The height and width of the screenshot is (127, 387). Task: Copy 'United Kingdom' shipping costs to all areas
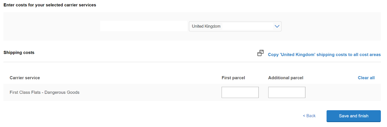324,55
